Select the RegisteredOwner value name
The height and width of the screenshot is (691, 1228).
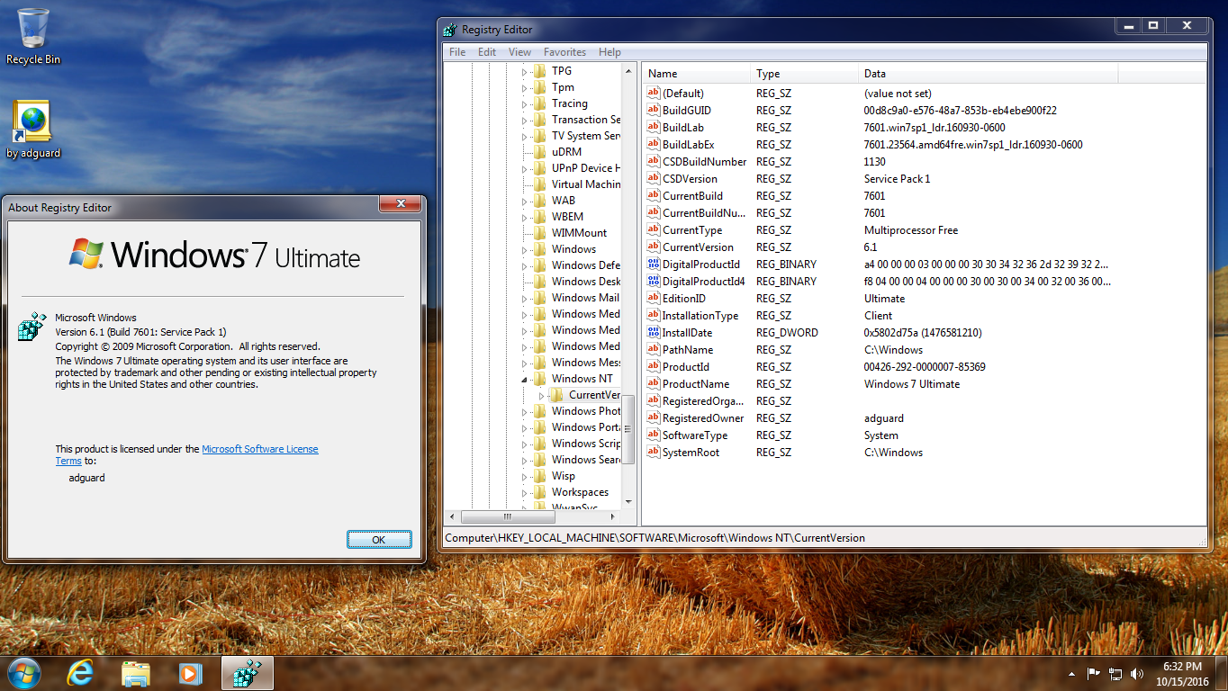click(x=703, y=418)
